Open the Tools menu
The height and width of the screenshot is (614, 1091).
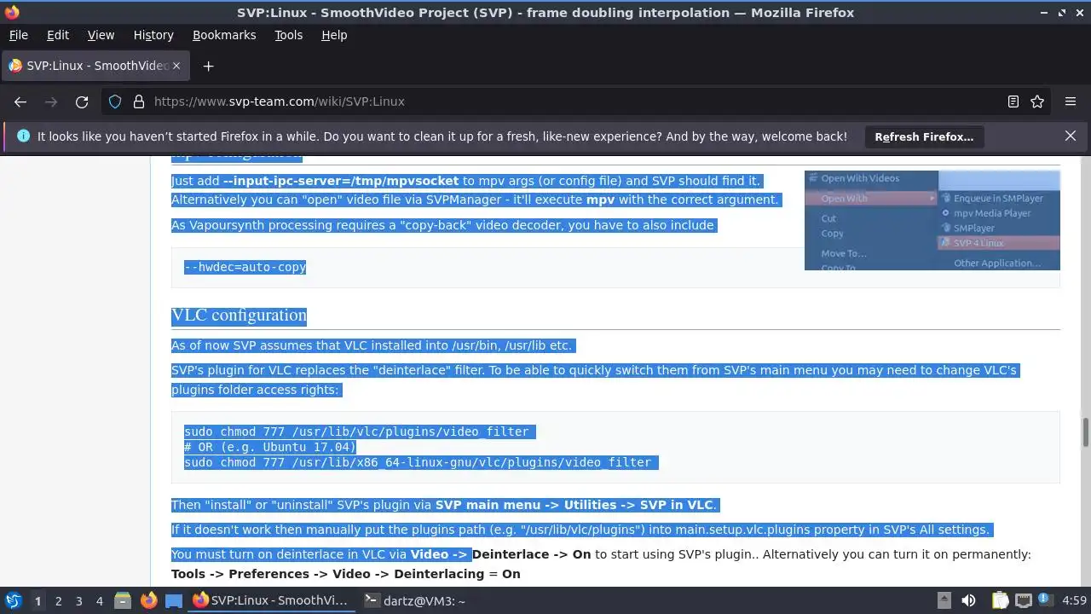[x=288, y=35]
